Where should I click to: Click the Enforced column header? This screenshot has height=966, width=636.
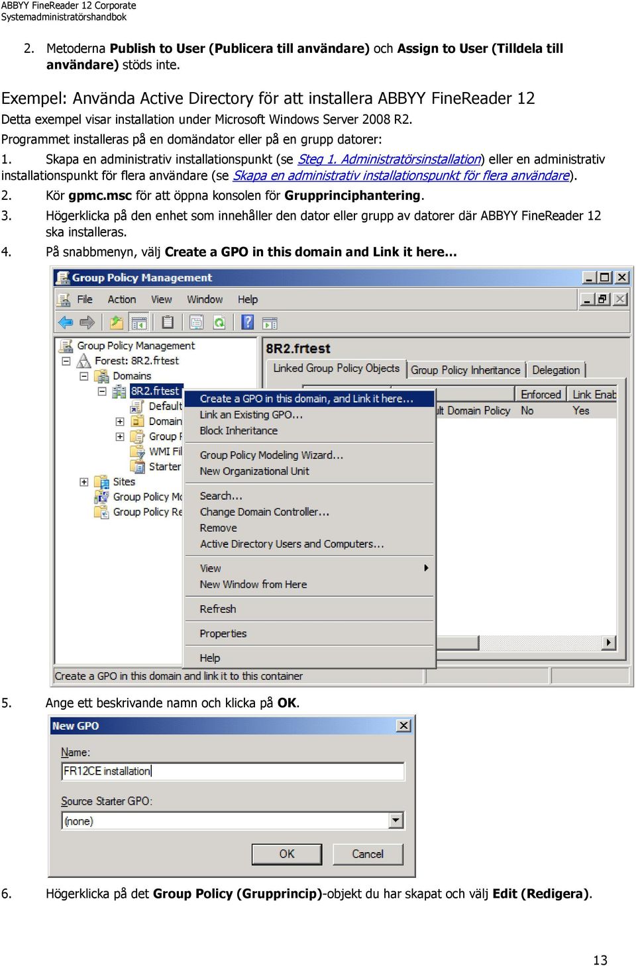coord(541,395)
